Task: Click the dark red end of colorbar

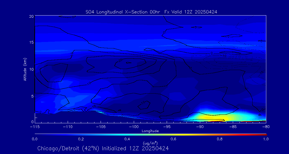Action: point(264,135)
